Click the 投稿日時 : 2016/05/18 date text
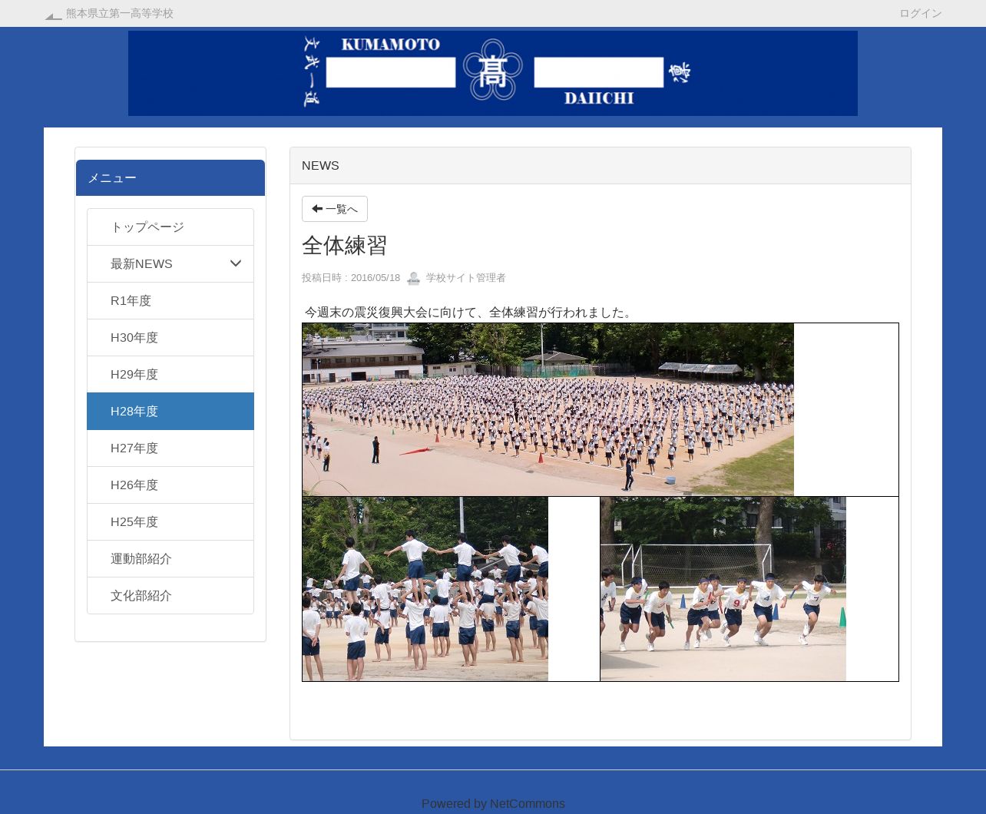 click(x=351, y=278)
